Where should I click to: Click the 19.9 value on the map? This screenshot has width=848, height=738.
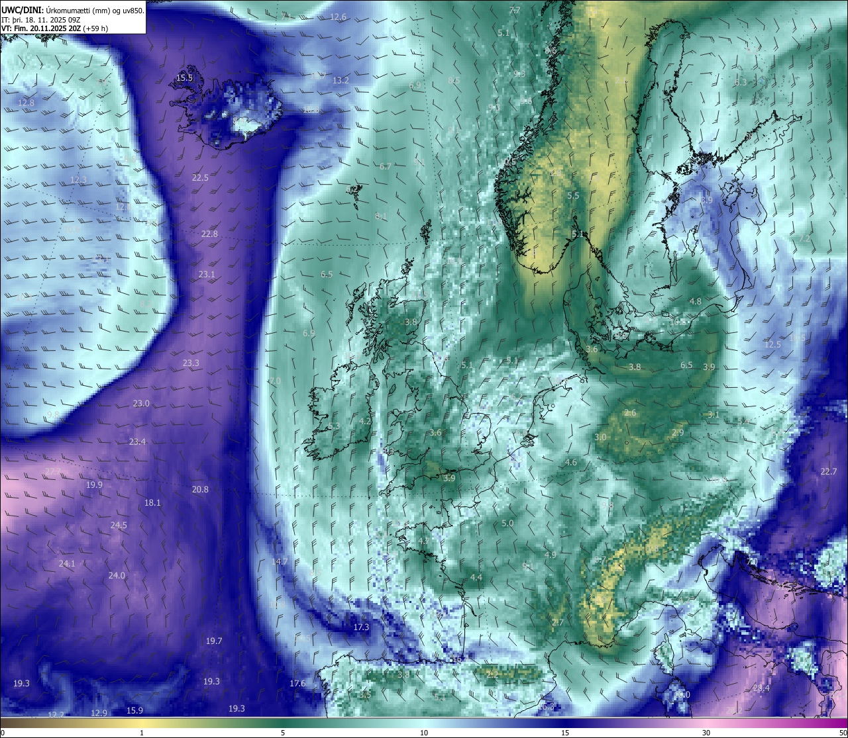click(94, 484)
